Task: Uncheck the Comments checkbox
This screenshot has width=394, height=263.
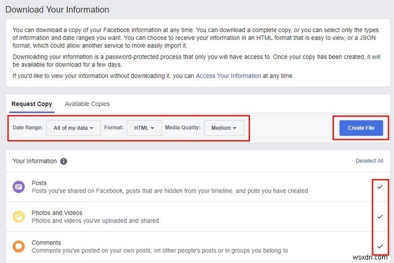Action: tap(380, 247)
